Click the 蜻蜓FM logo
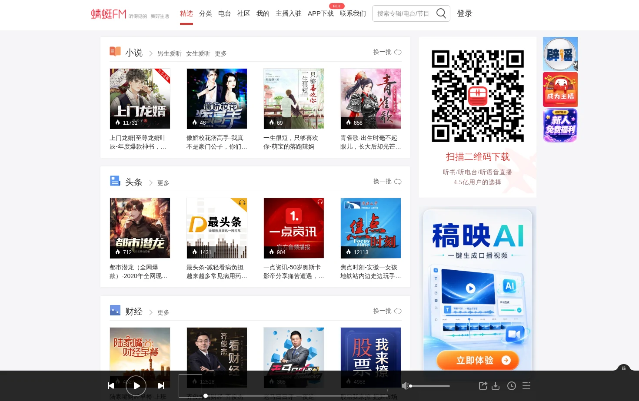The width and height of the screenshot is (639, 401). coord(130,14)
